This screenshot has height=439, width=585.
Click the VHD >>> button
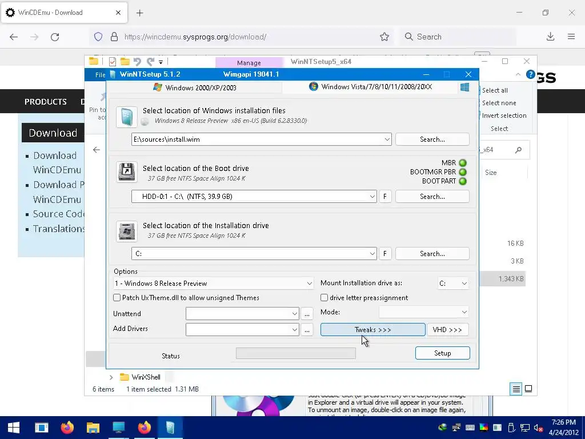(x=447, y=330)
